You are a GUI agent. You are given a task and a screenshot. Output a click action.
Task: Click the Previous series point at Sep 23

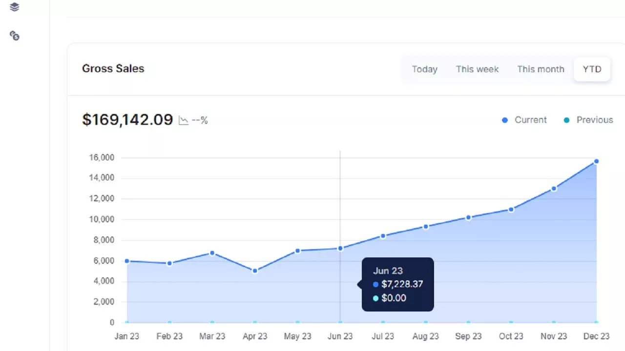[x=468, y=322]
